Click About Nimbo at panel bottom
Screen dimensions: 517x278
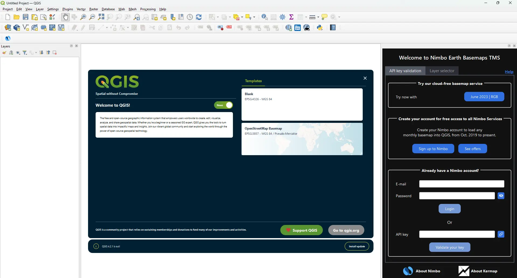422,271
